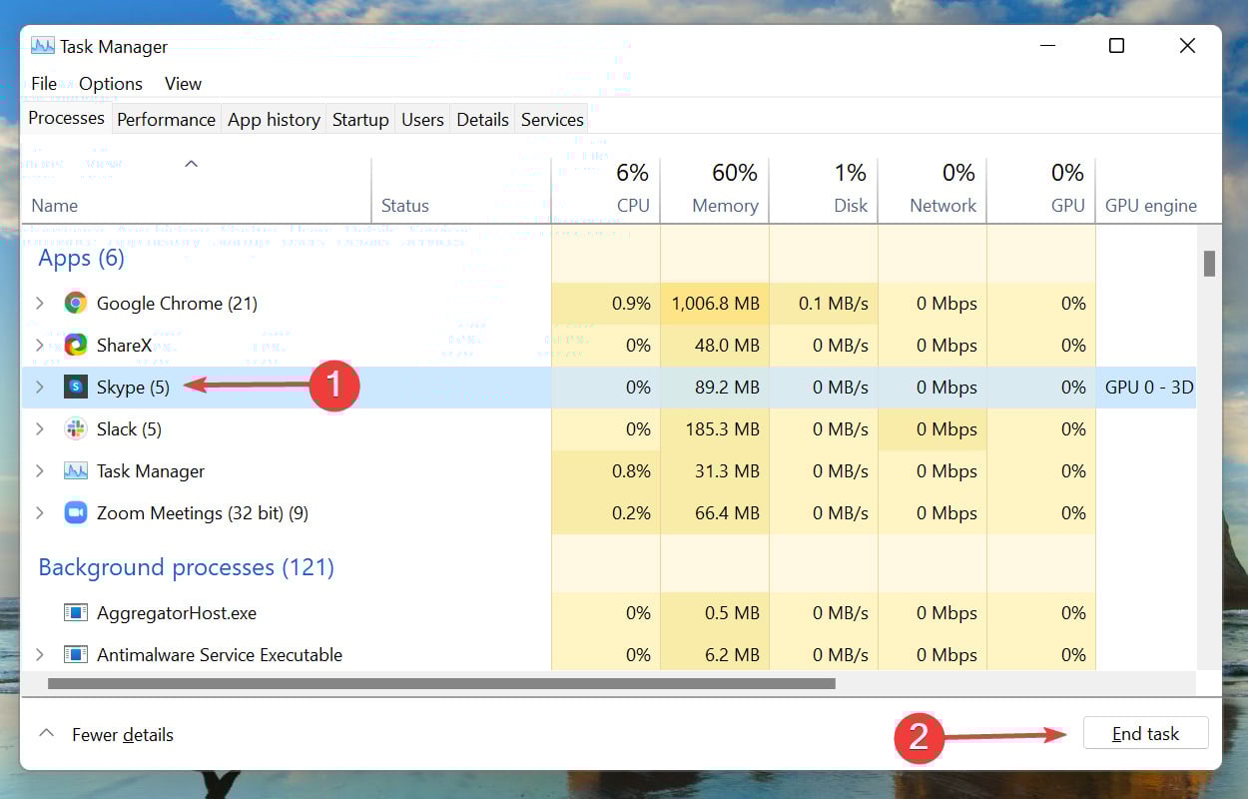Open the Options menu
The image size is (1248, 799).
(111, 84)
